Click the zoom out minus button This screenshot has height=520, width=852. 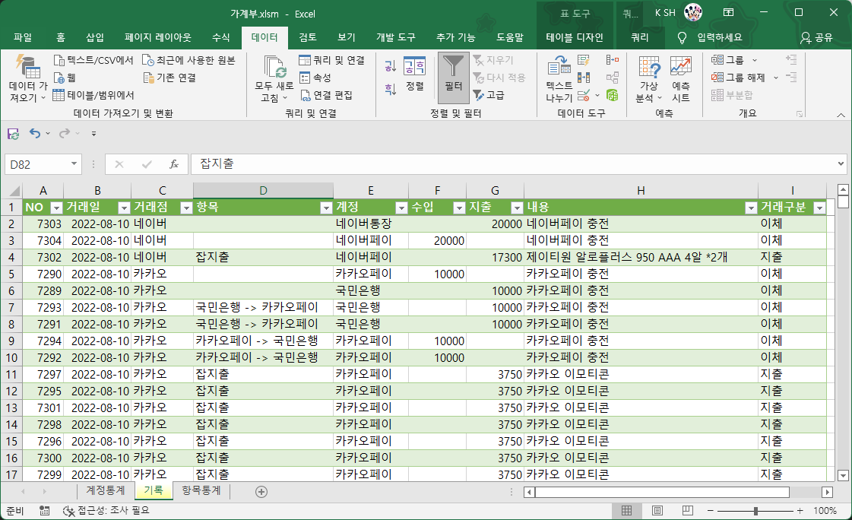(710, 511)
